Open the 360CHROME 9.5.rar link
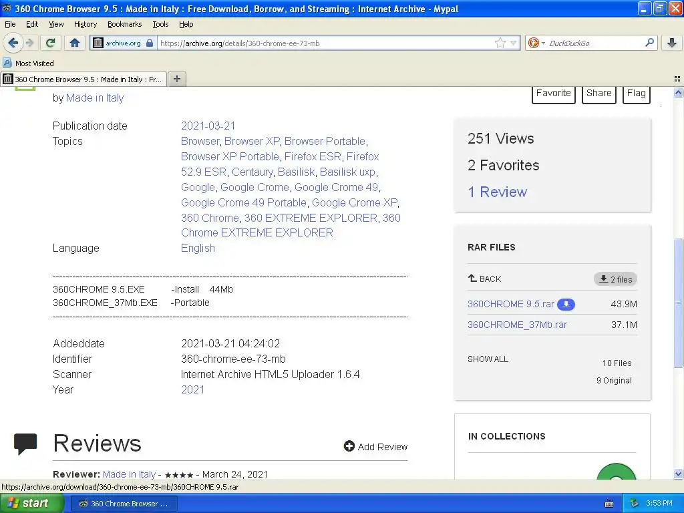 pyautogui.click(x=511, y=304)
